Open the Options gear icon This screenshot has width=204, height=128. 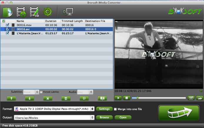coord(47,12)
